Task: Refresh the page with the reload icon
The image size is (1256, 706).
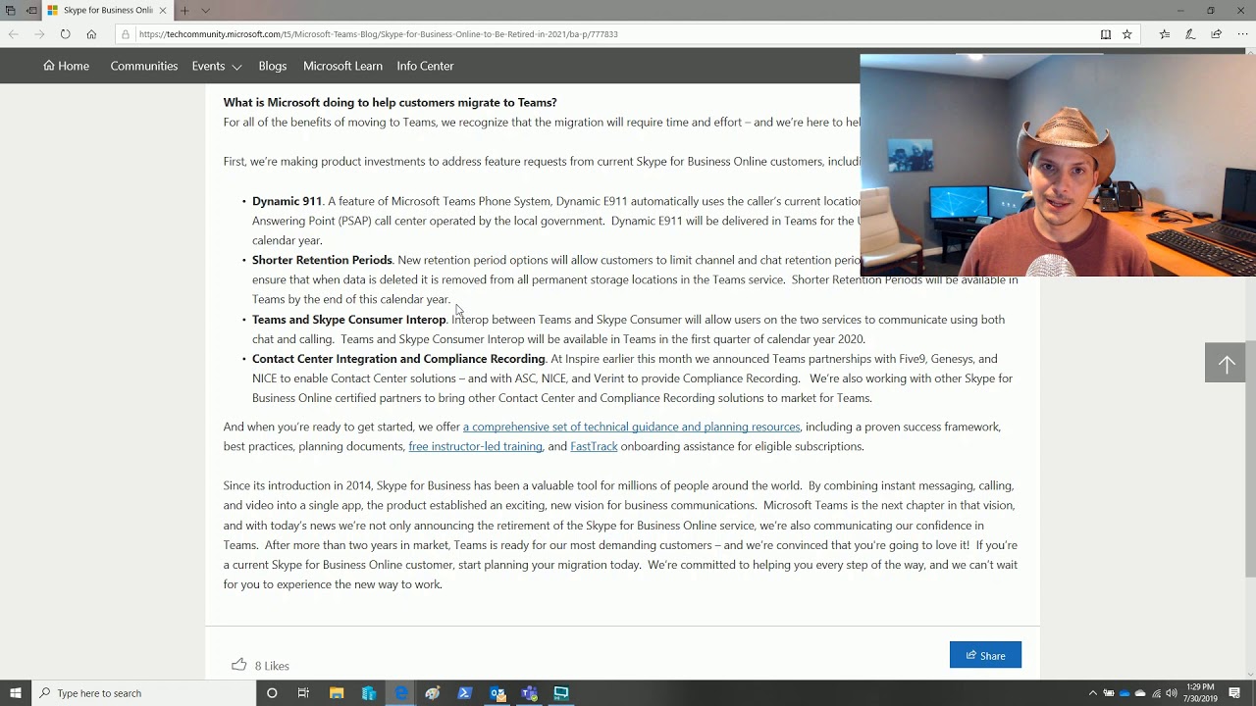Action: coord(65,34)
